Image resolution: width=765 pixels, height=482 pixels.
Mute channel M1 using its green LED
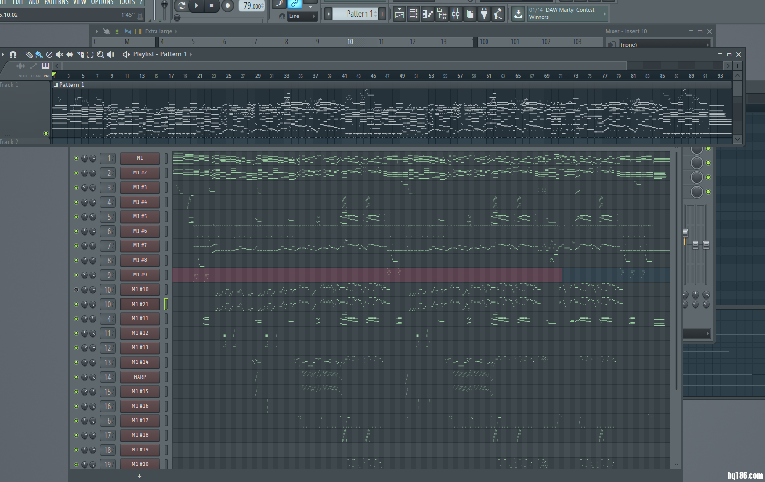click(76, 158)
